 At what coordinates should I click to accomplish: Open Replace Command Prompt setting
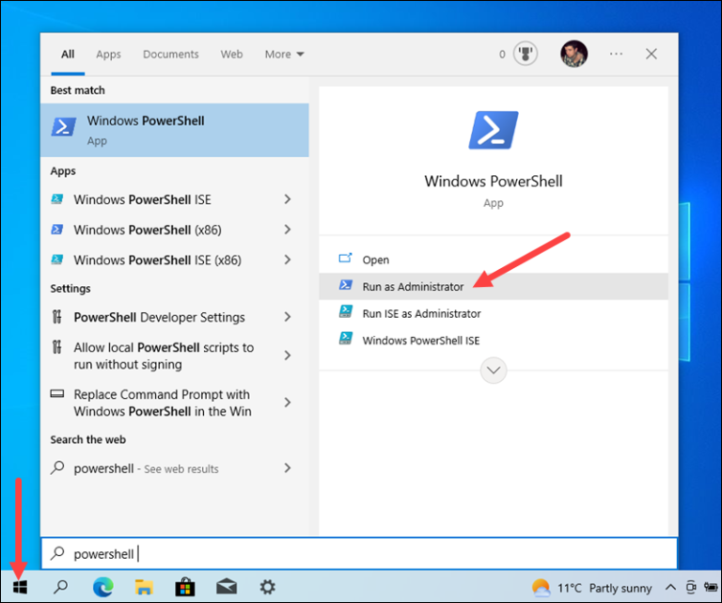tap(175, 403)
